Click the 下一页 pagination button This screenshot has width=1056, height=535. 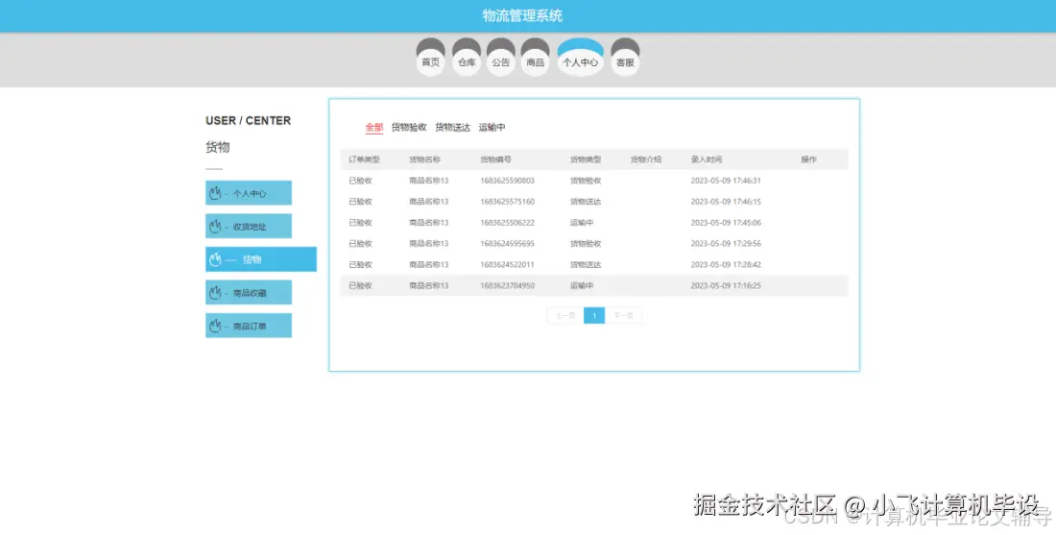pyautogui.click(x=623, y=315)
